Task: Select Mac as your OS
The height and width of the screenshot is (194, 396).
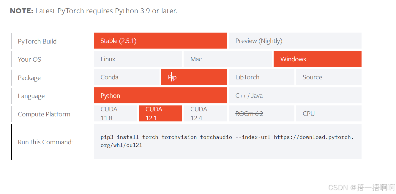Action: tap(228, 59)
